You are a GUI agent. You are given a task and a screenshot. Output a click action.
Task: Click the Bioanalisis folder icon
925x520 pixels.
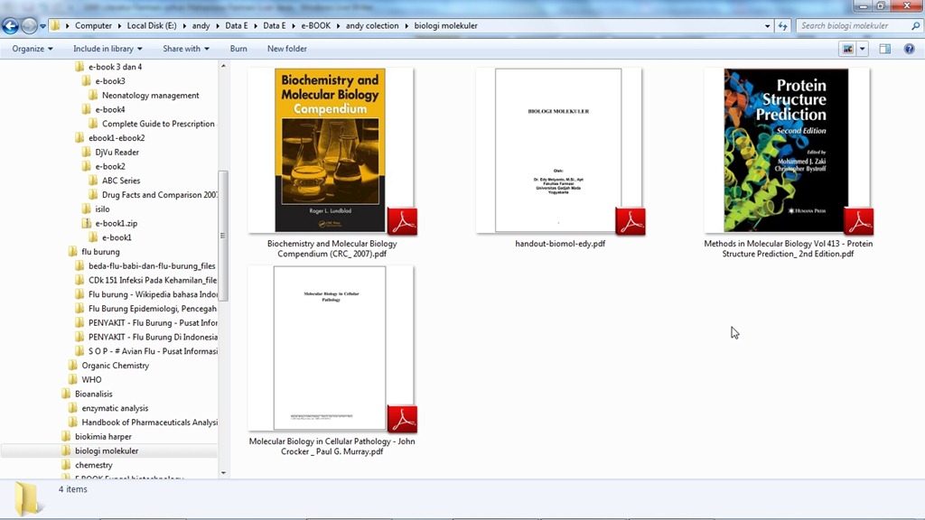coord(66,394)
